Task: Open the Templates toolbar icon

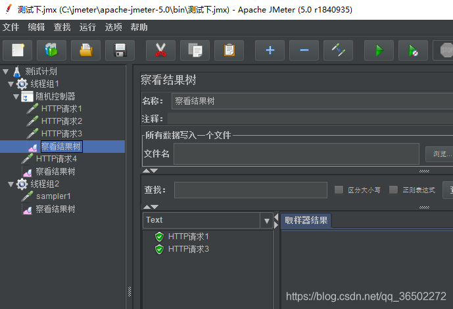Action: point(51,50)
